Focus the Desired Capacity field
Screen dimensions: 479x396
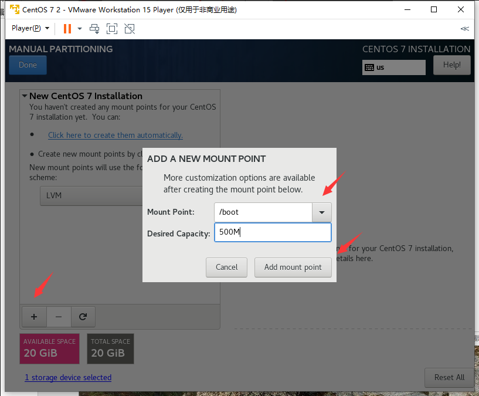pos(273,232)
